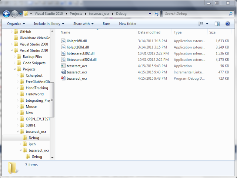
Task: Open the view options dropdown arrow
Action: (x=207, y=24)
